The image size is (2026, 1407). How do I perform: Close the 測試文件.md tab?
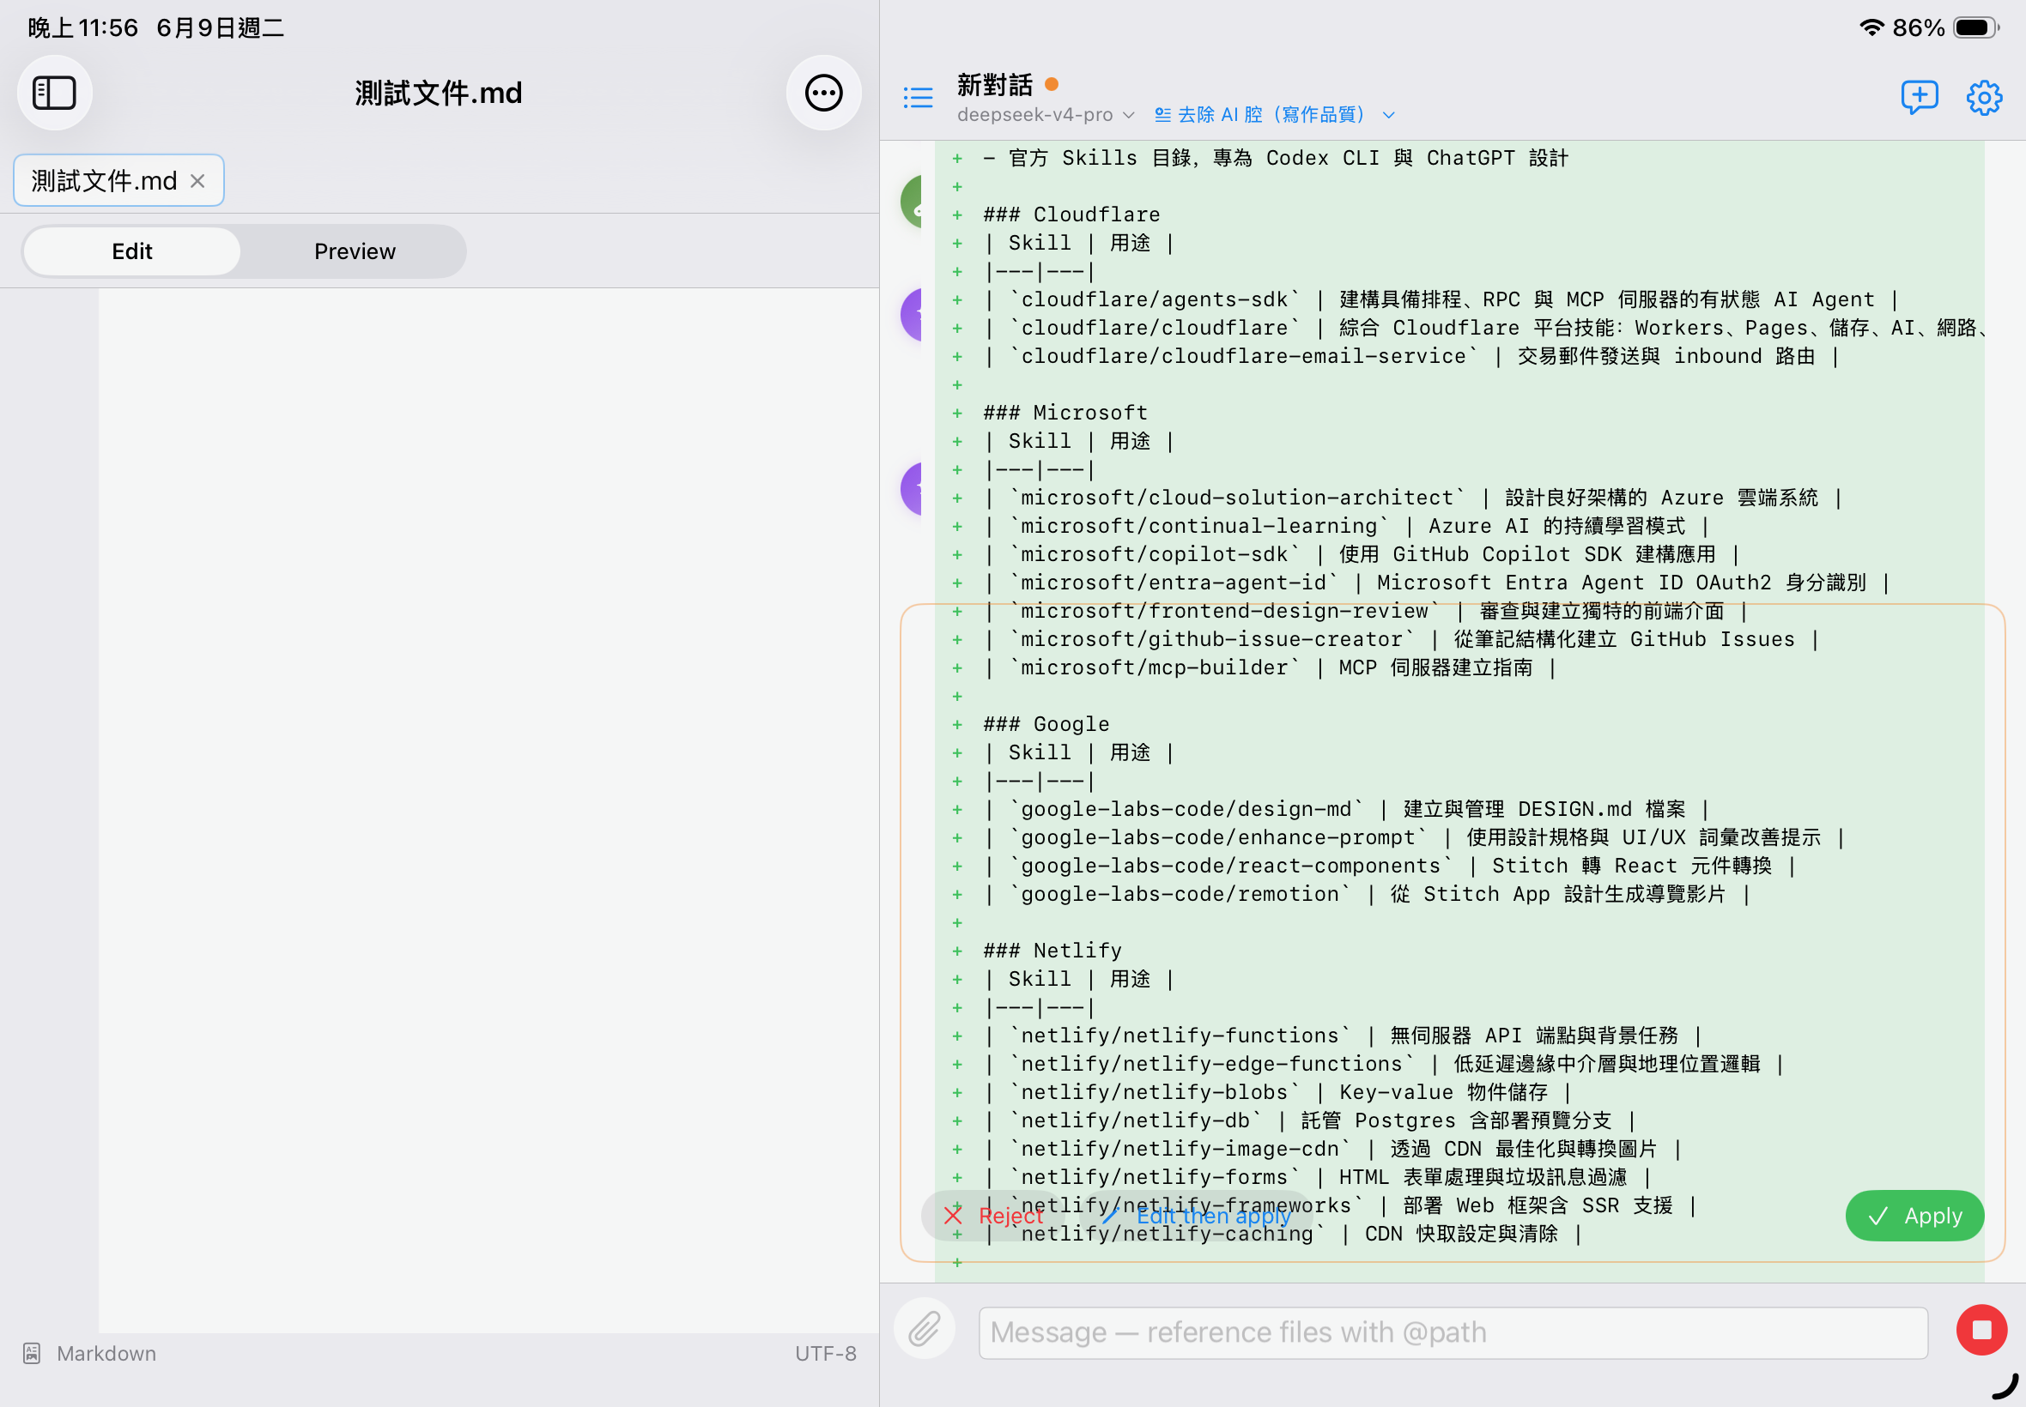coord(197,181)
